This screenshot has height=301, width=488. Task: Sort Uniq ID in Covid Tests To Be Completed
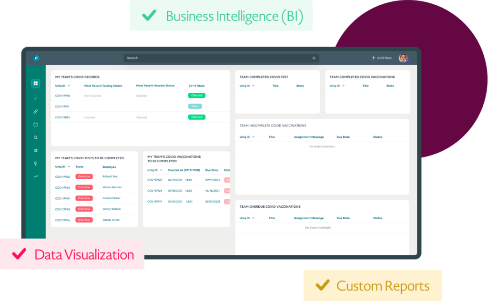click(62, 166)
